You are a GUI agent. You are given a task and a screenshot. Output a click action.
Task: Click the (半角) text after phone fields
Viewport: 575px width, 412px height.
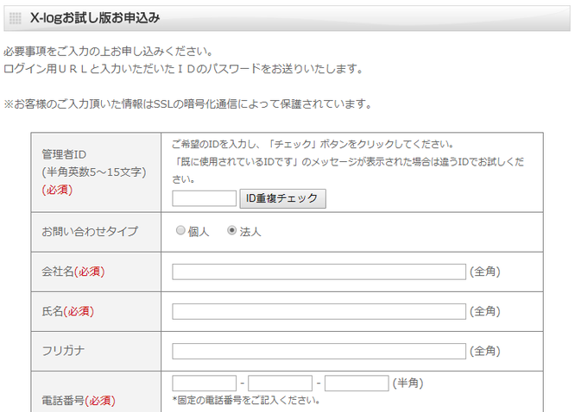coord(408,384)
